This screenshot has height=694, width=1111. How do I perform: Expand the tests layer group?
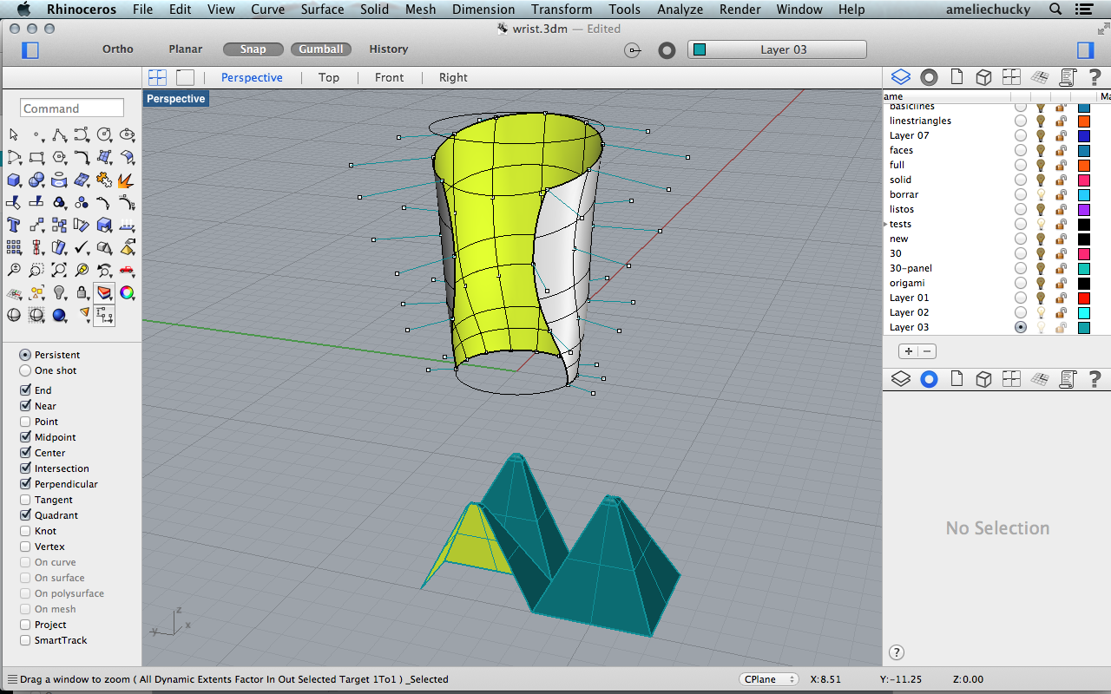pyautogui.click(x=885, y=224)
